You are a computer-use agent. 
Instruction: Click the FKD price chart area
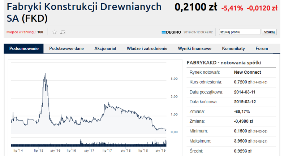[x=89, y=99]
